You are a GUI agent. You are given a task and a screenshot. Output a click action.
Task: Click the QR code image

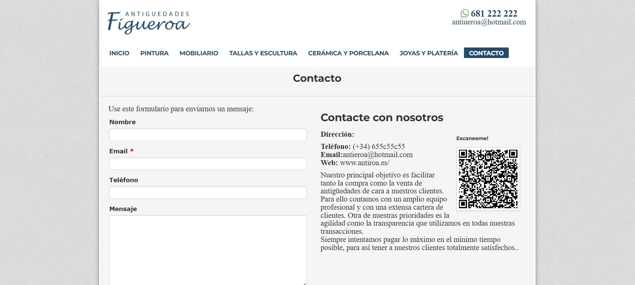[488, 179]
